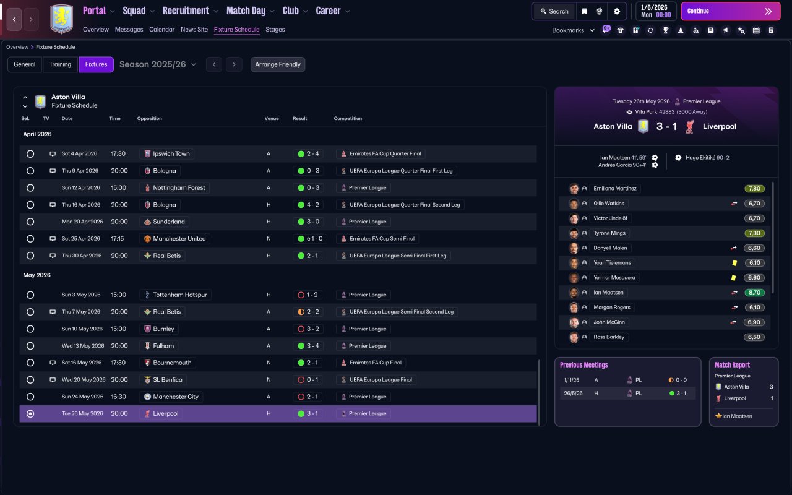Select the General tab

click(x=25, y=64)
